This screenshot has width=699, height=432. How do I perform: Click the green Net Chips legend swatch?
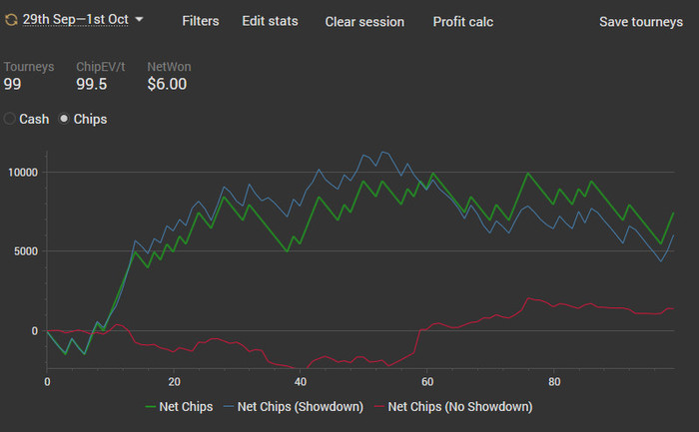point(150,407)
